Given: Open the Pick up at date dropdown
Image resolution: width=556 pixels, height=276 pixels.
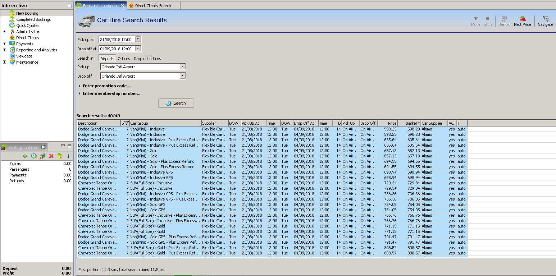Looking at the screenshot, I should point(138,39).
